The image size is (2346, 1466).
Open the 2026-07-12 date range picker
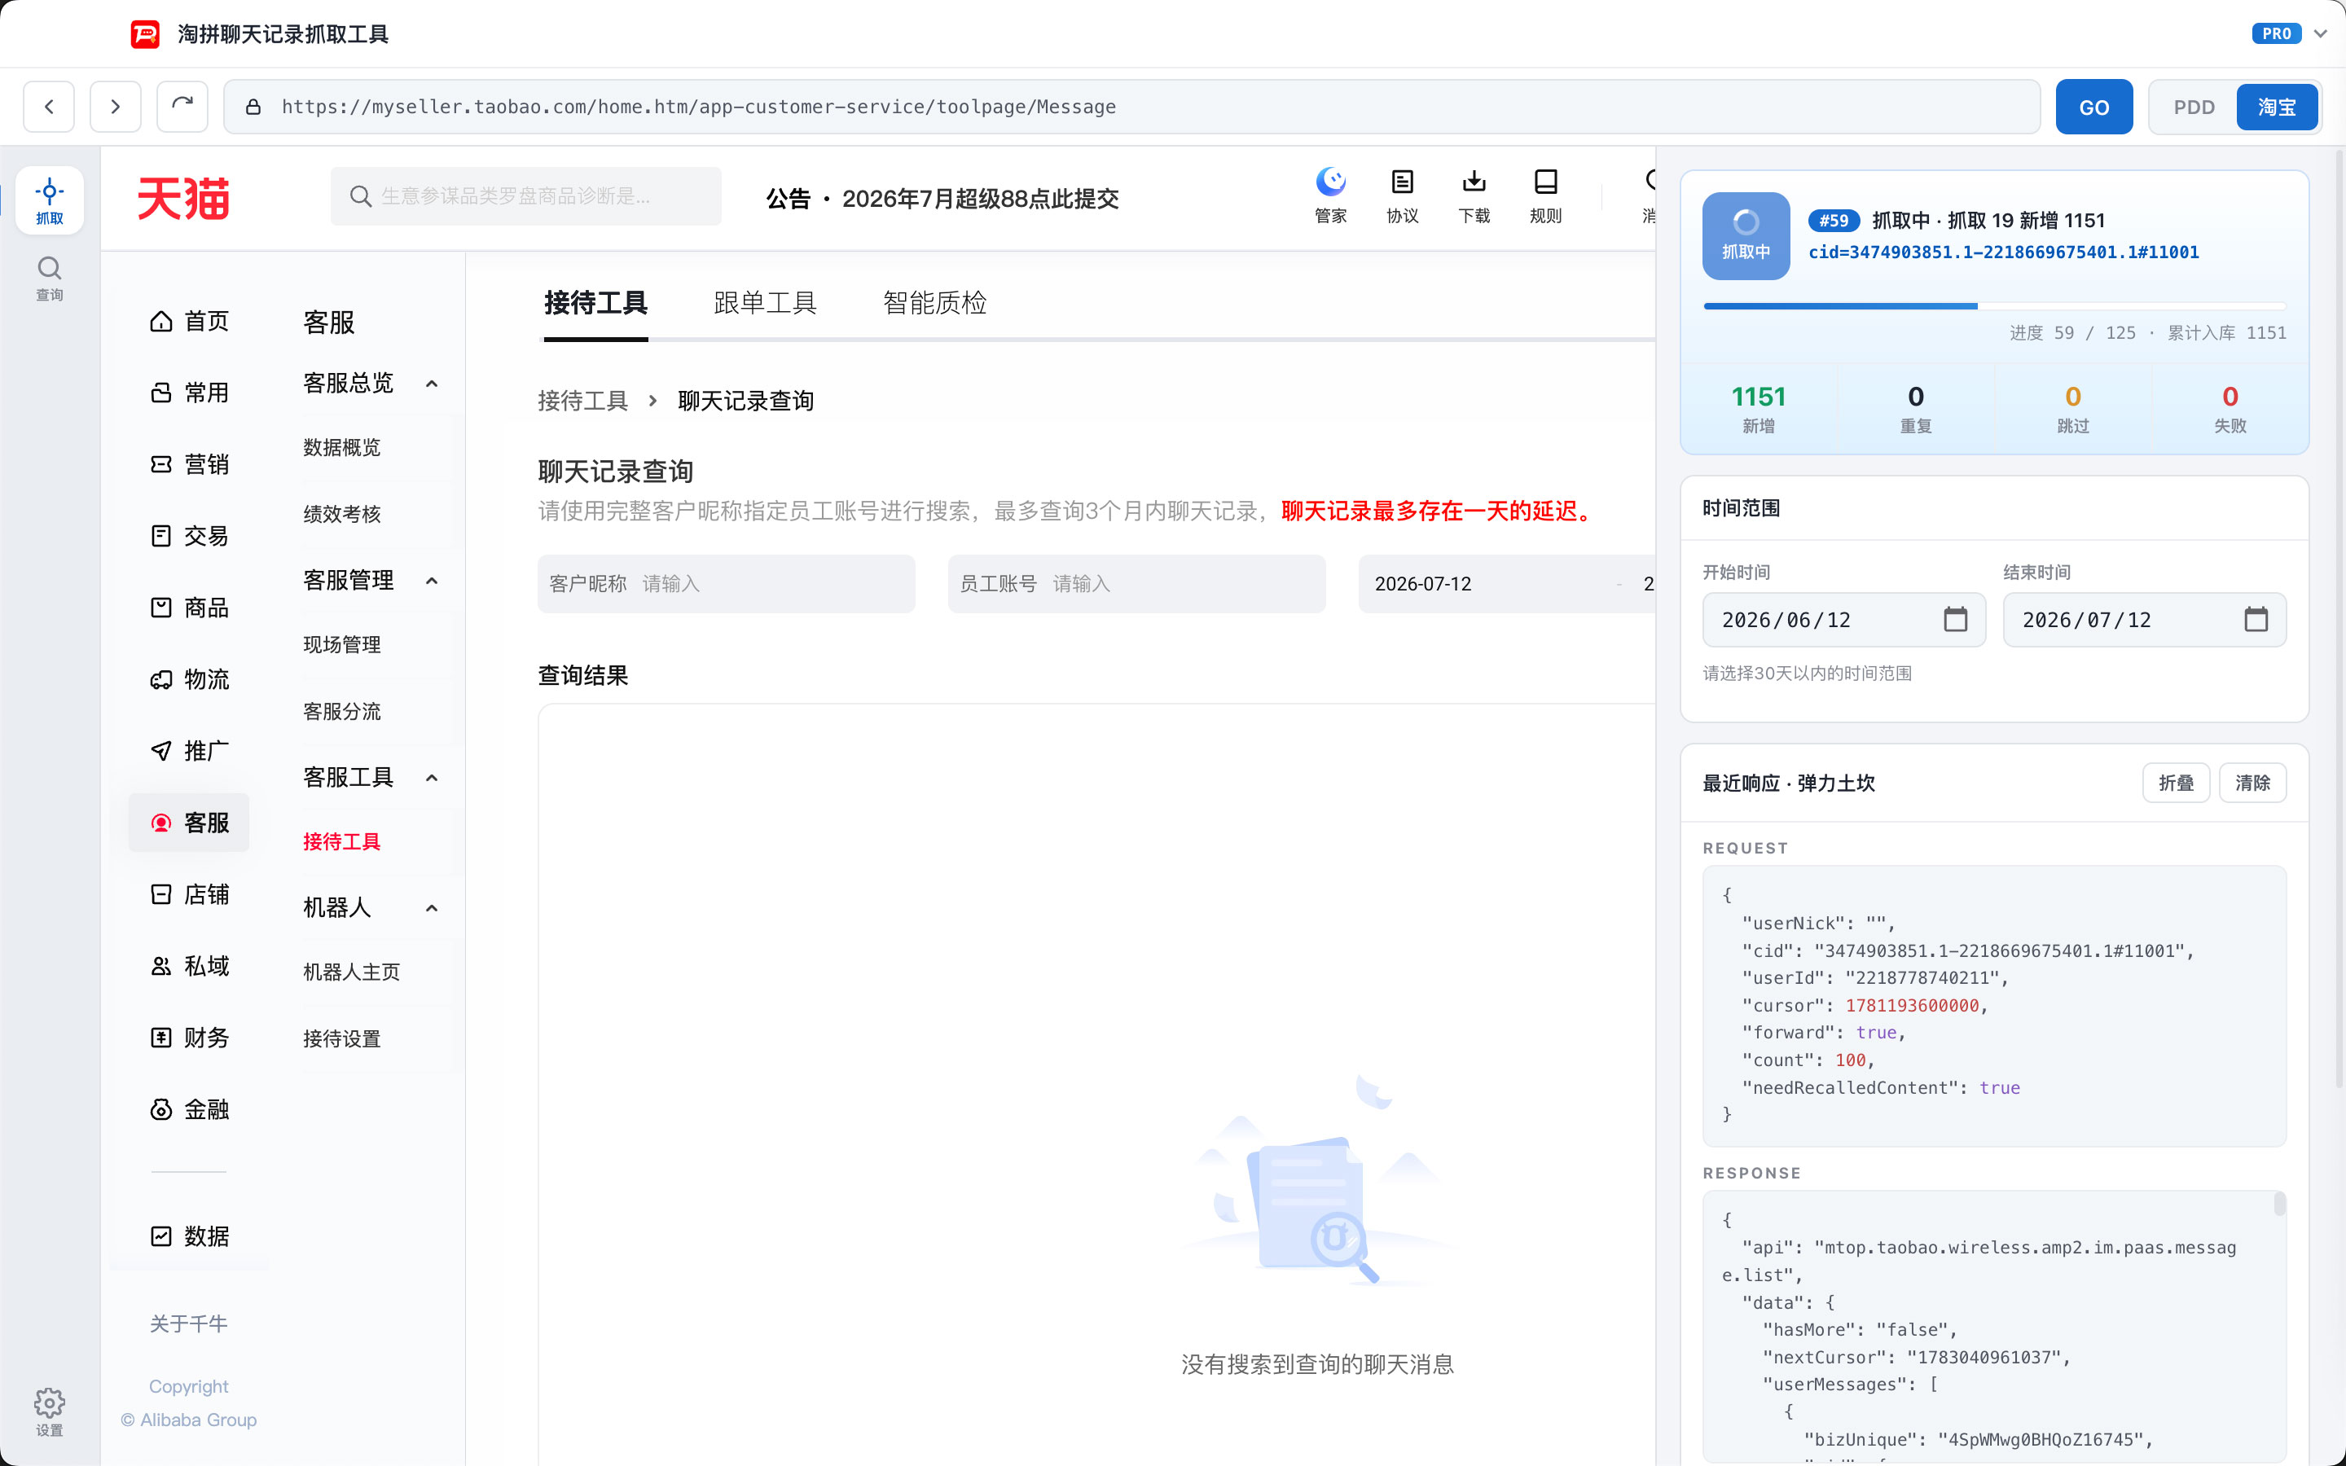(1508, 584)
